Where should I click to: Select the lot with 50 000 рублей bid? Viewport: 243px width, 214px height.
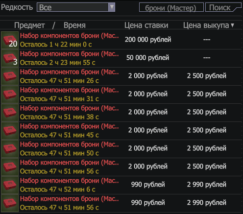coord(121,58)
